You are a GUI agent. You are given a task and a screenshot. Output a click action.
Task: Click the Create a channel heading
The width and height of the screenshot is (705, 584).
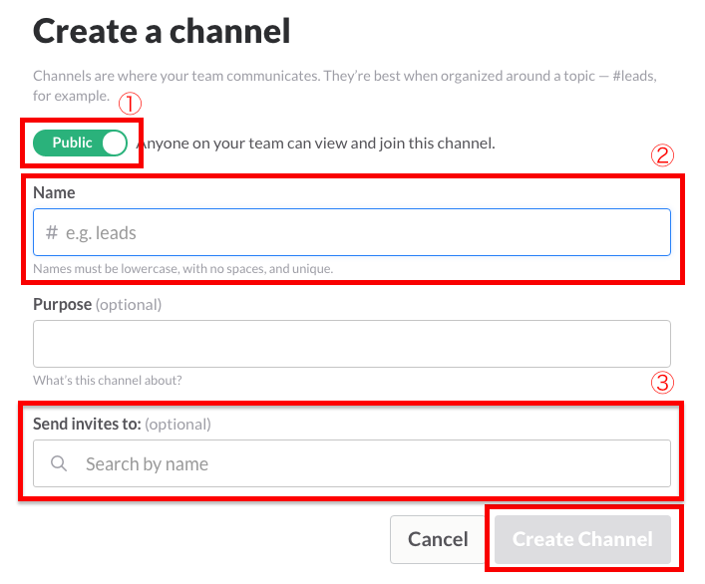pos(162,32)
